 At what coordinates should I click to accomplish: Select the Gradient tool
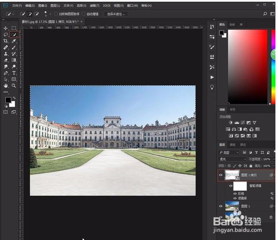point(14,60)
